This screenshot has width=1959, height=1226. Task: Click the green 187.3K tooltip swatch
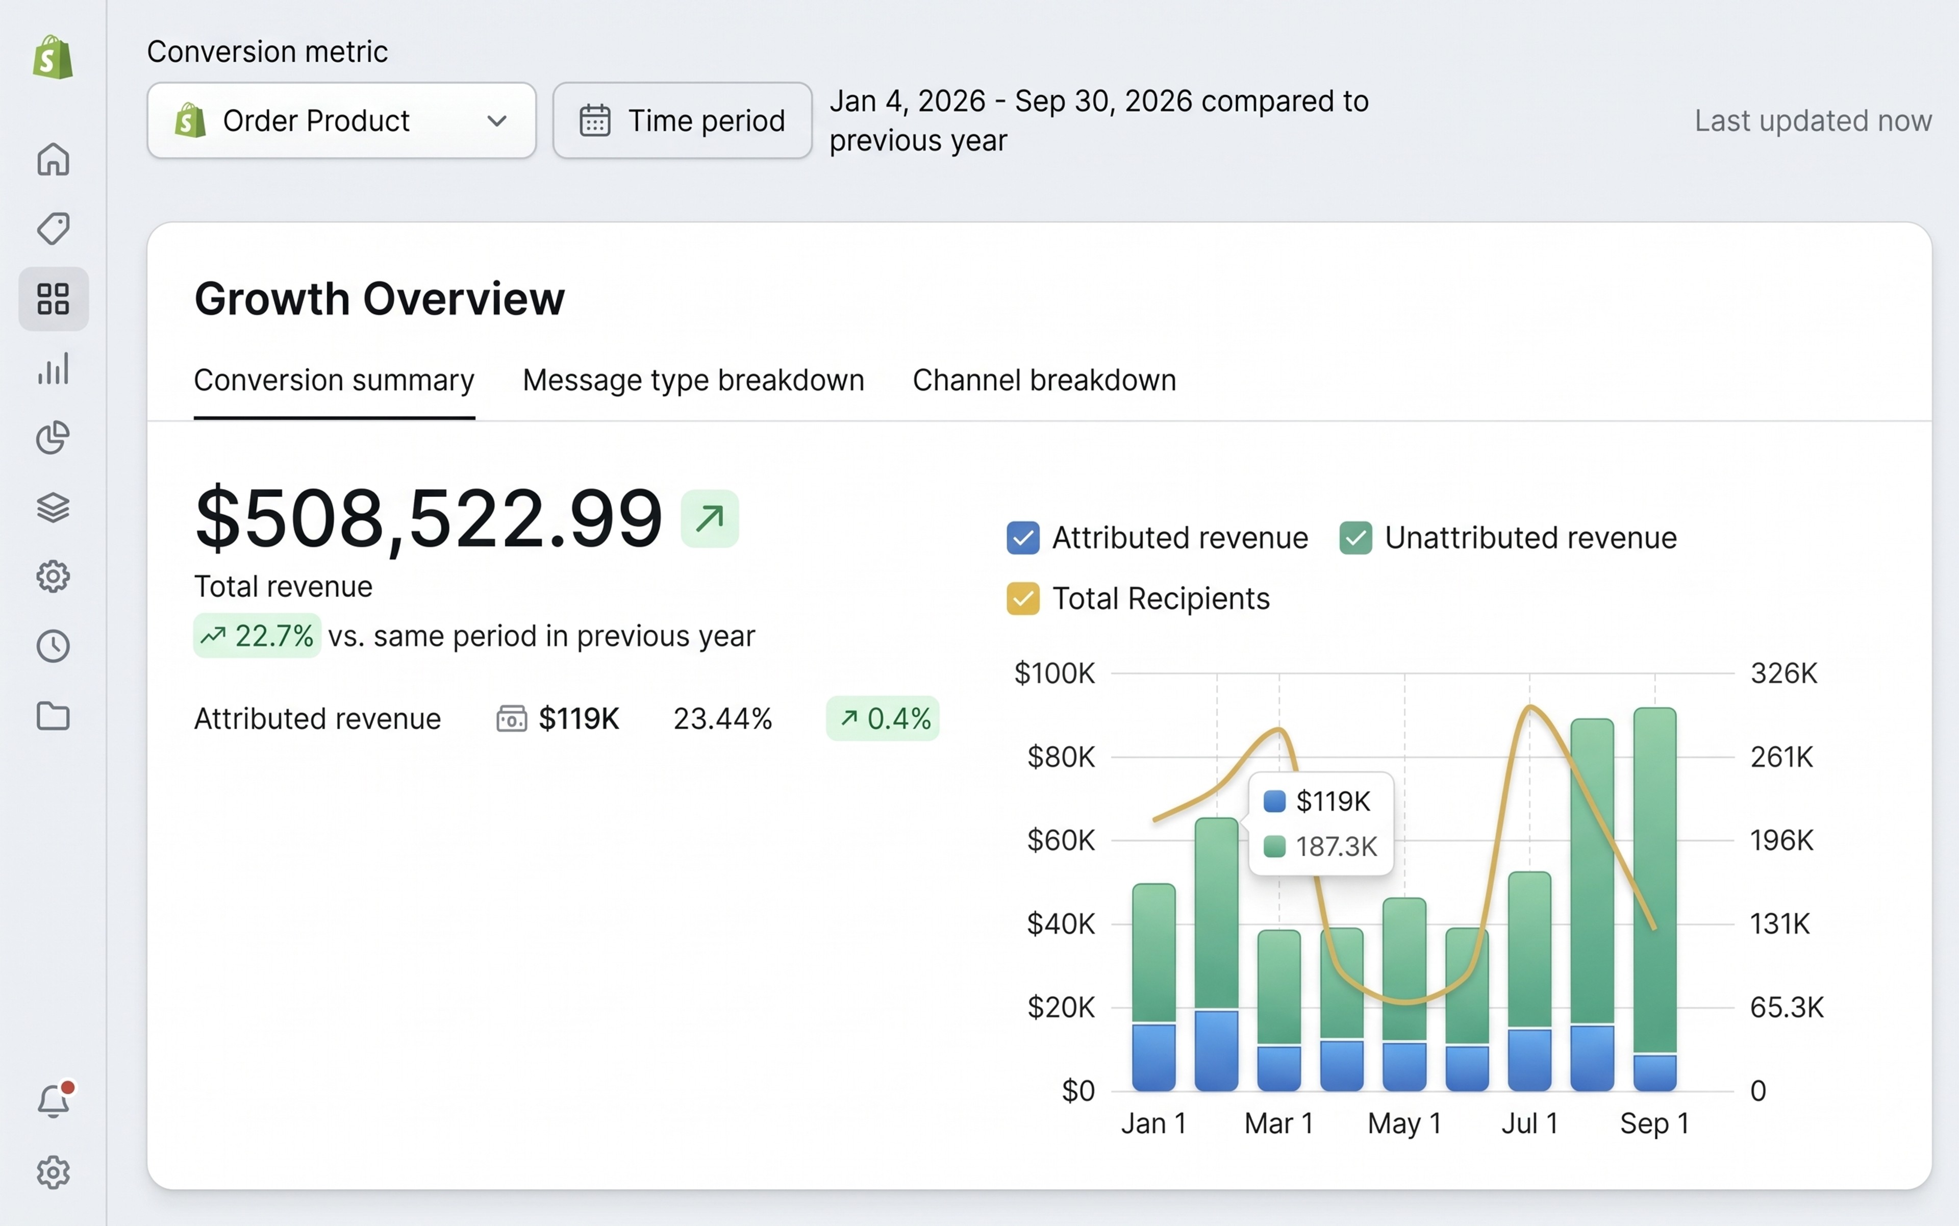click(x=1275, y=846)
